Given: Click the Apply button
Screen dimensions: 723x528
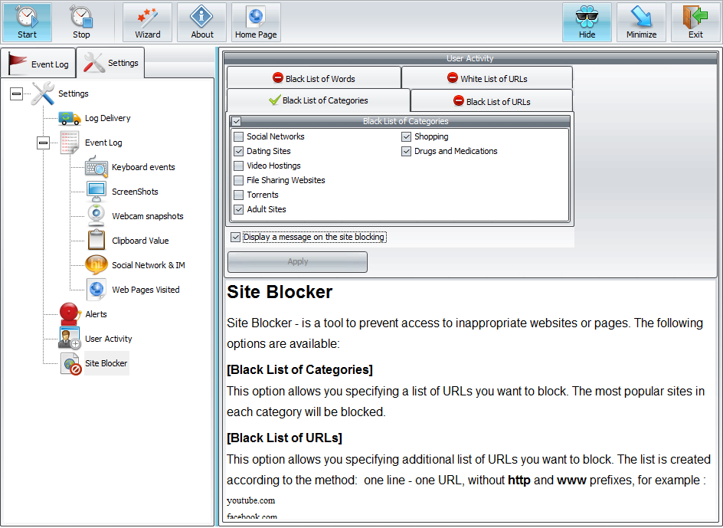Looking at the screenshot, I should tap(297, 262).
